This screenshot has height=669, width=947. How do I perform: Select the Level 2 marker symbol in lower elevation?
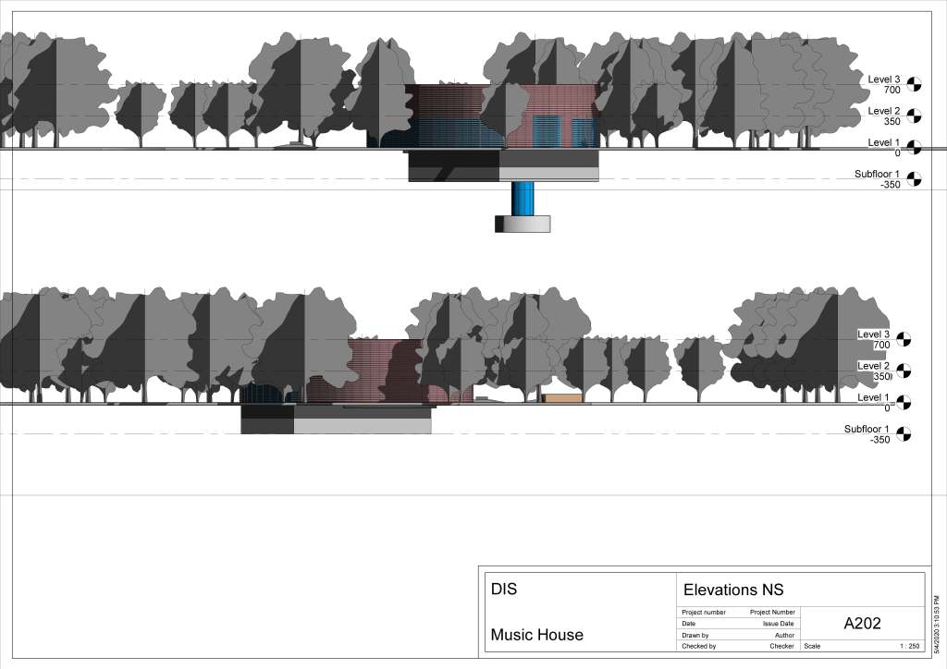point(904,371)
